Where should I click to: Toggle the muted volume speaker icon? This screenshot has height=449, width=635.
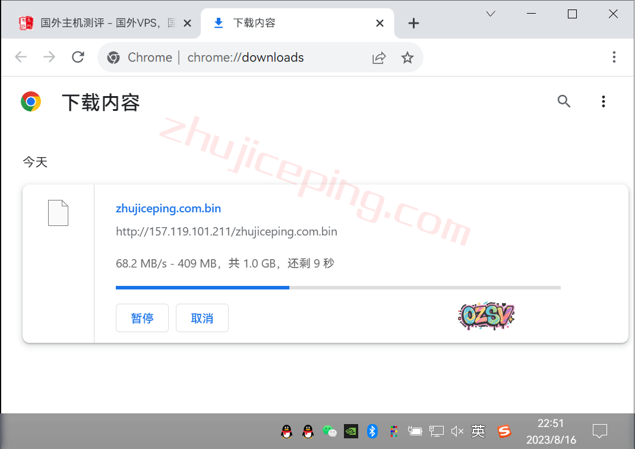point(457,431)
